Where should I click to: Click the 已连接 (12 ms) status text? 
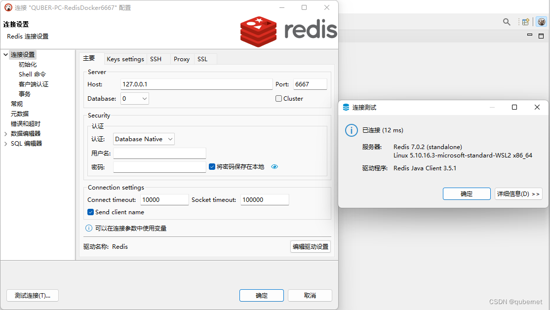(x=383, y=130)
